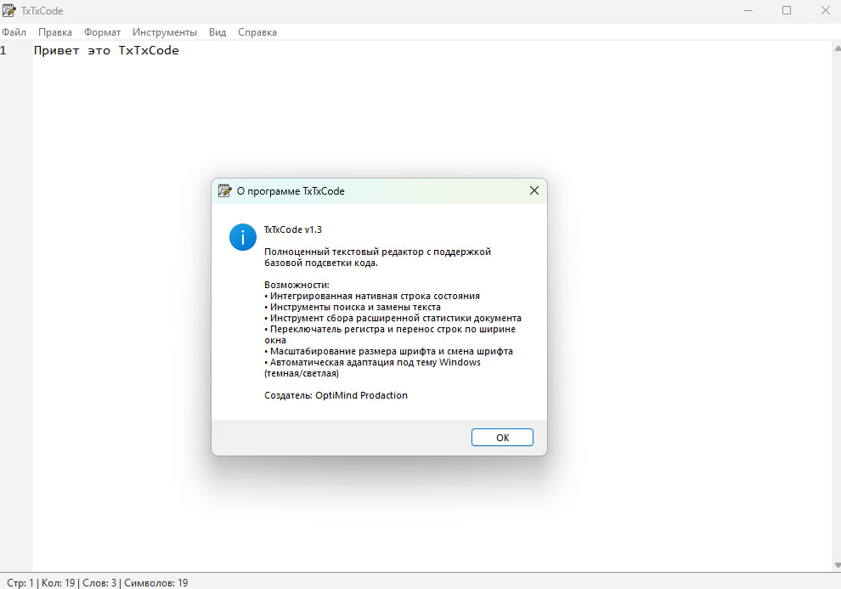Open the Вид menu
Viewport: 841px width, 589px height.
click(217, 32)
